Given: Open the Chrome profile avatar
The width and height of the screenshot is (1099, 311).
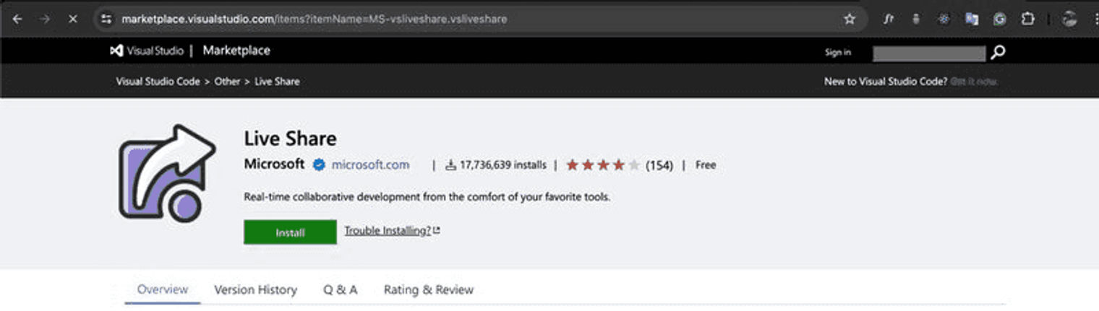Looking at the screenshot, I should point(1069,19).
